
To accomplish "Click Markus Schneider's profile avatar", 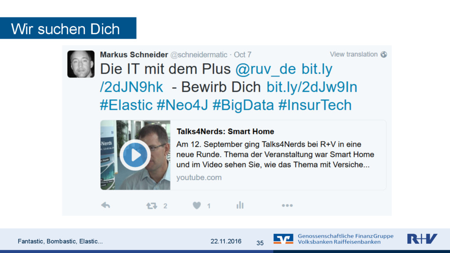I will 81,64.
